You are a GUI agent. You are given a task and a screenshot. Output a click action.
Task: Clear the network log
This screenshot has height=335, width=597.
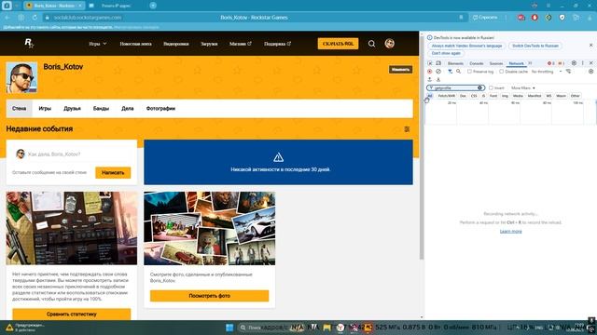pos(438,72)
